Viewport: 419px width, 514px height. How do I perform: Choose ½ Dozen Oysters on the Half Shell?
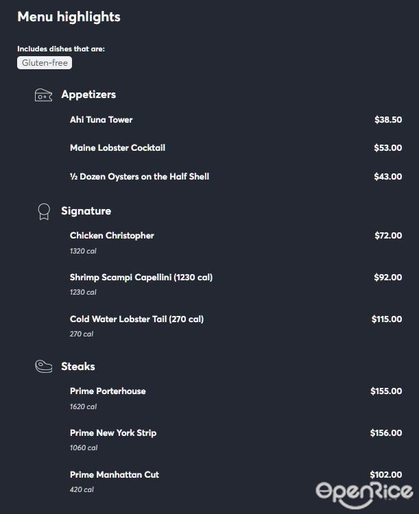pyautogui.click(x=139, y=177)
